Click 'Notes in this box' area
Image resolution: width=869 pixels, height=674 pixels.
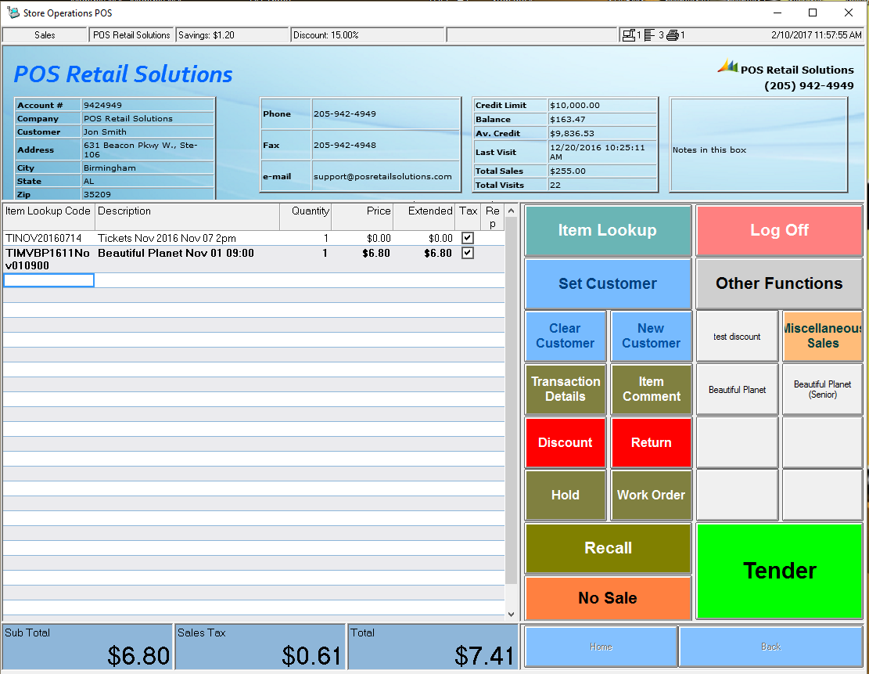tap(759, 146)
